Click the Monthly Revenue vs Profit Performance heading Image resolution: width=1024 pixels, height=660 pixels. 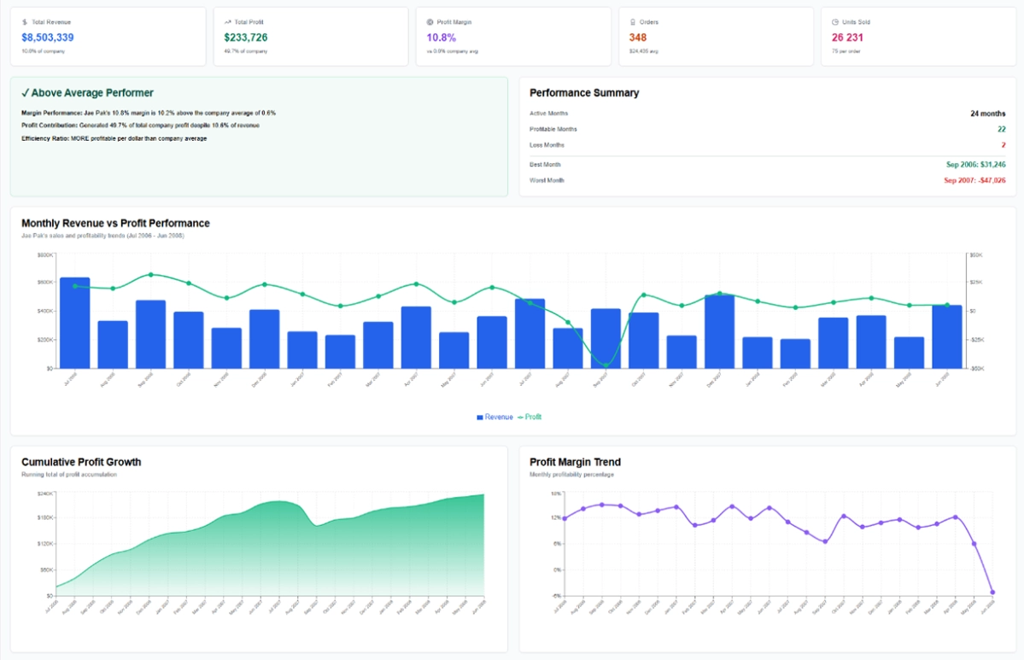pyautogui.click(x=115, y=224)
